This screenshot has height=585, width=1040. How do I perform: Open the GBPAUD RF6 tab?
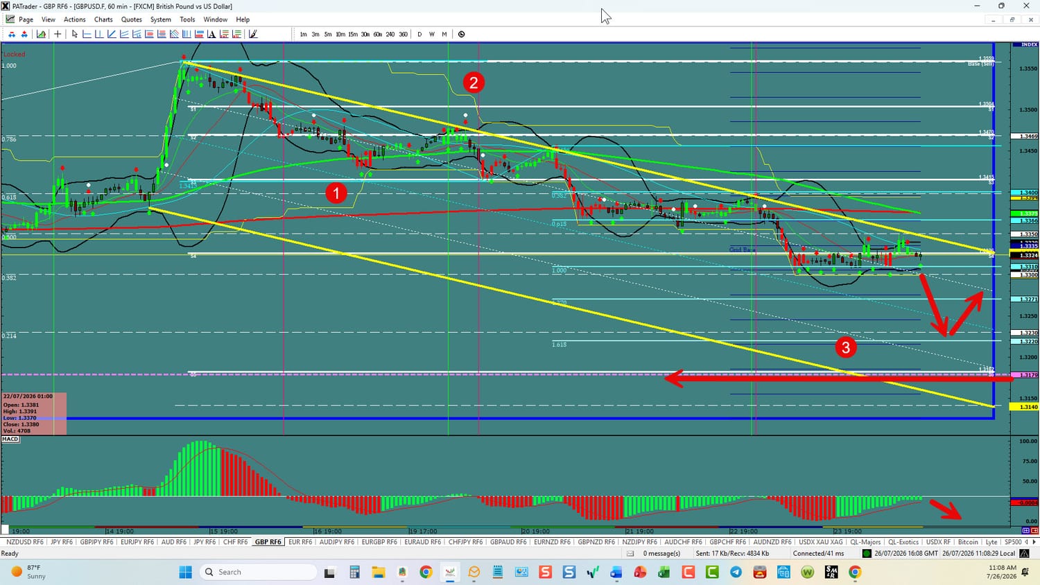tap(508, 542)
